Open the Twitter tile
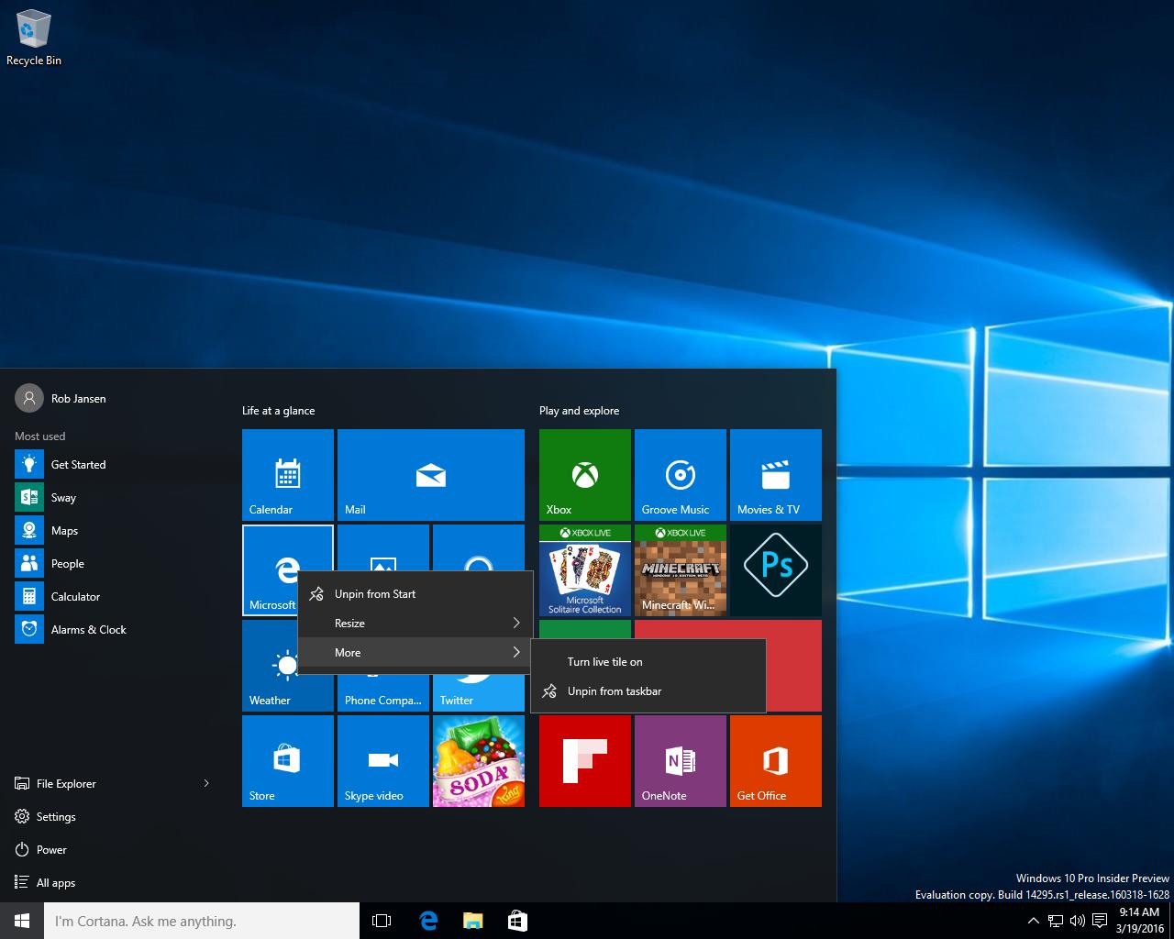1174x939 pixels. [x=479, y=693]
